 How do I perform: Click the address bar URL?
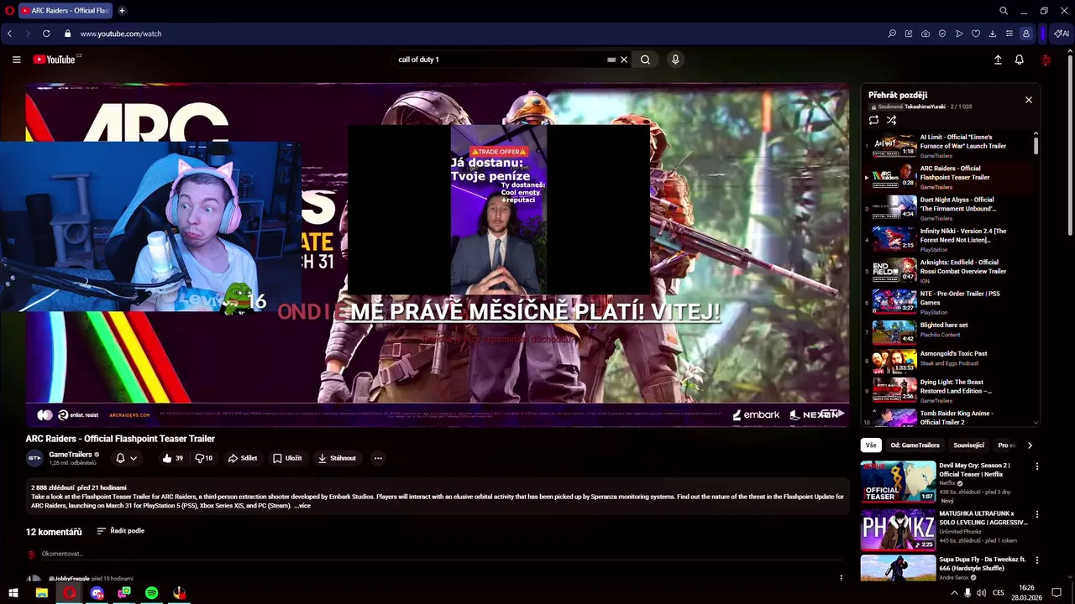point(121,34)
